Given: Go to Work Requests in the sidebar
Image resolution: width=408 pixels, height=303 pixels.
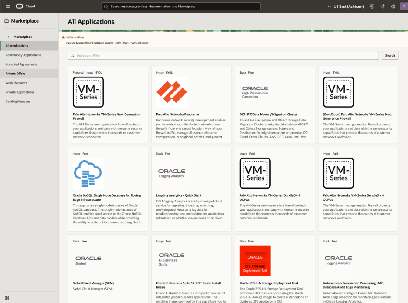Looking at the screenshot, I should pyautogui.click(x=16, y=83).
